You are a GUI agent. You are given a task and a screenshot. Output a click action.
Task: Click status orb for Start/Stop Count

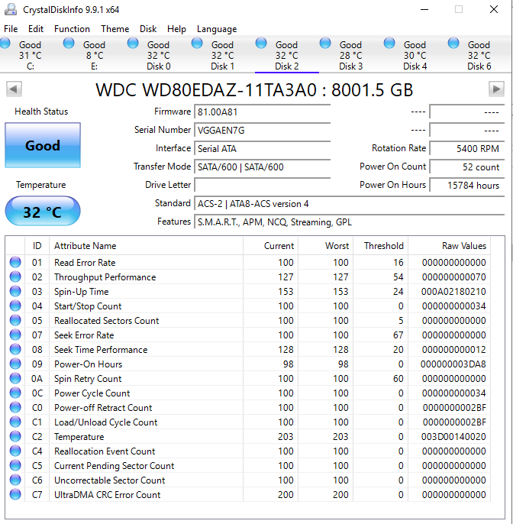pos(15,306)
